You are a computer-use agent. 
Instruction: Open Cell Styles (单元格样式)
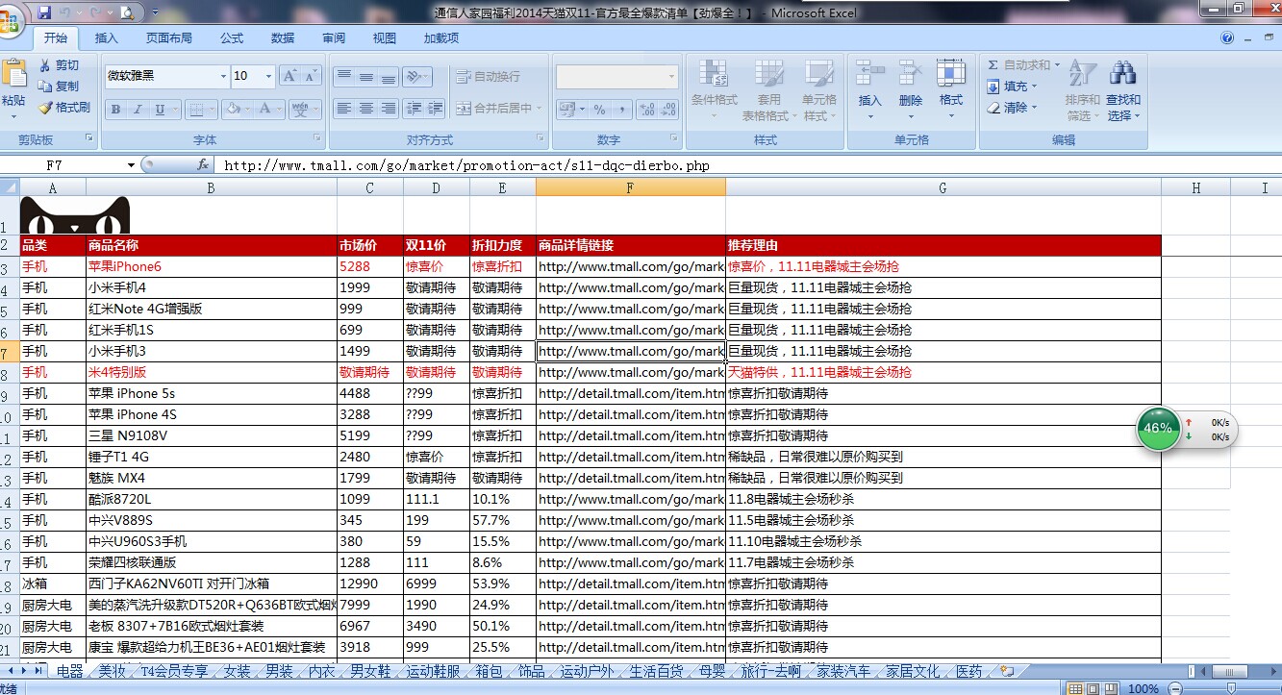[x=818, y=90]
